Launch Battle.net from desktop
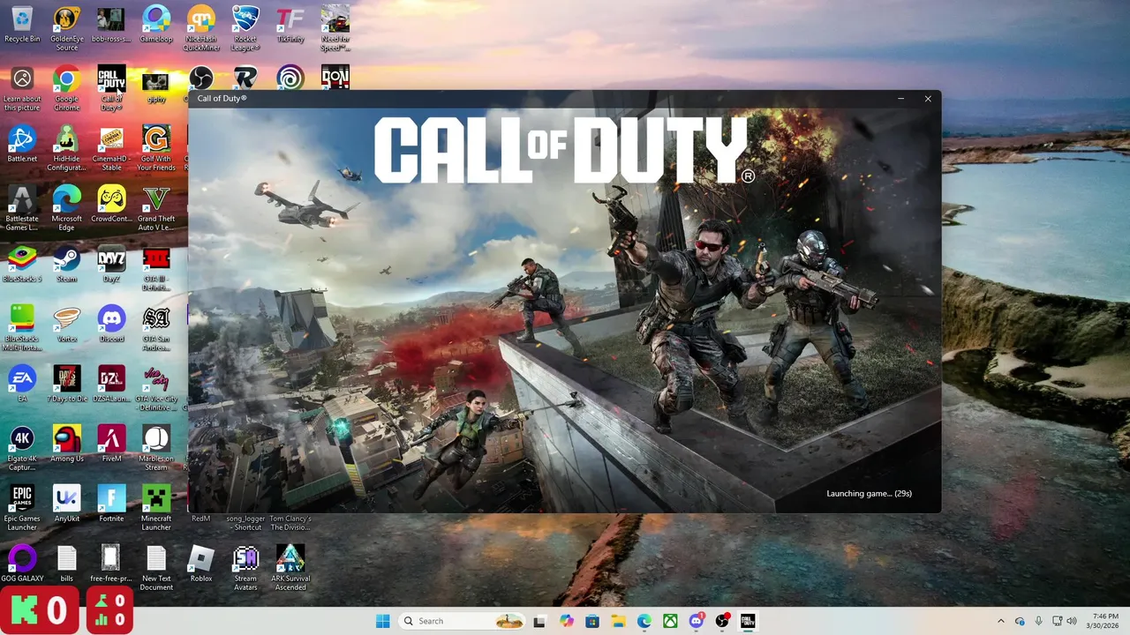This screenshot has width=1130, height=635. coord(22,145)
